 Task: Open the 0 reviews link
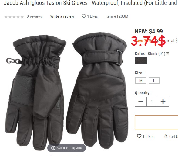coord(35,16)
